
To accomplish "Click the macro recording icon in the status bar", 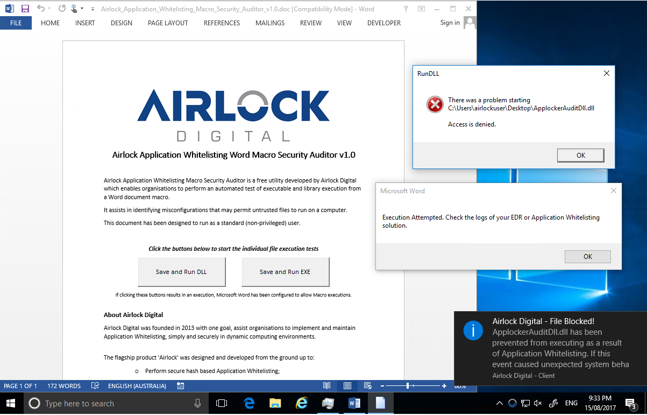I will (x=180, y=385).
